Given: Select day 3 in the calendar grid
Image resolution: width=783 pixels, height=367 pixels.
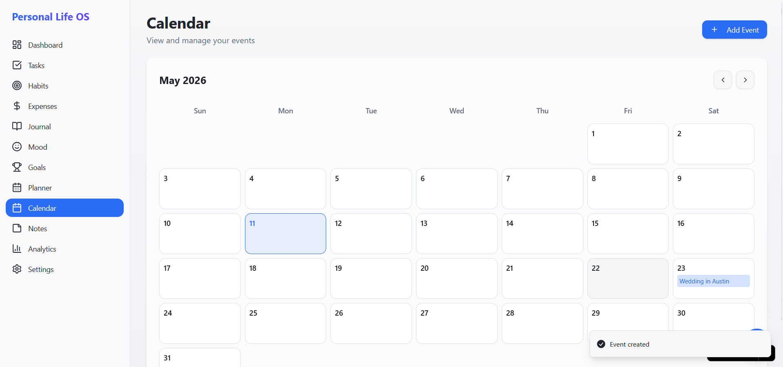Looking at the screenshot, I should [200, 189].
